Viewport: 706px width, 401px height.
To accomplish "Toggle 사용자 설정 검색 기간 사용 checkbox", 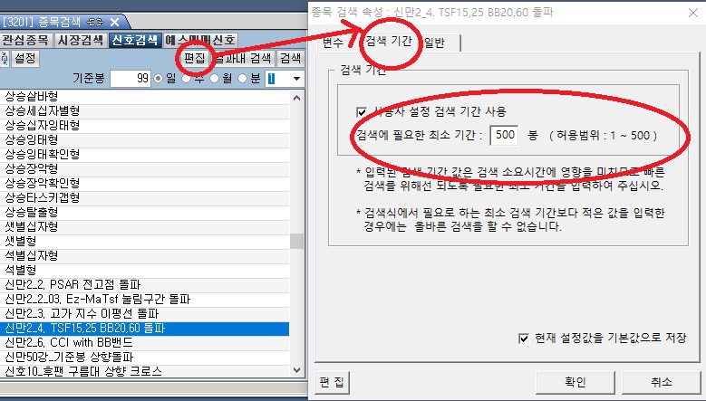I will coord(362,112).
